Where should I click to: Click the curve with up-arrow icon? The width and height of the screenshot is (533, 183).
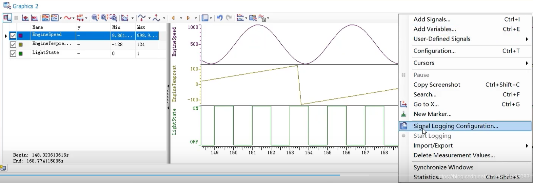click(156, 18)
